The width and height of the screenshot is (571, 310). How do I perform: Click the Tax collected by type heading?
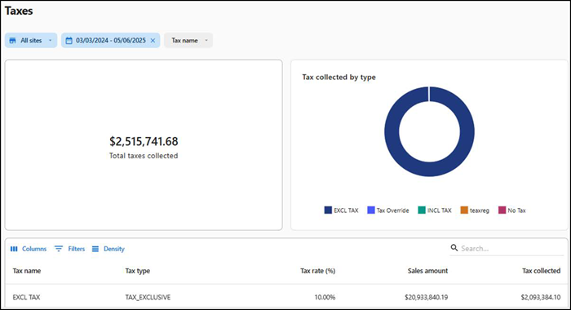point(339,77)
